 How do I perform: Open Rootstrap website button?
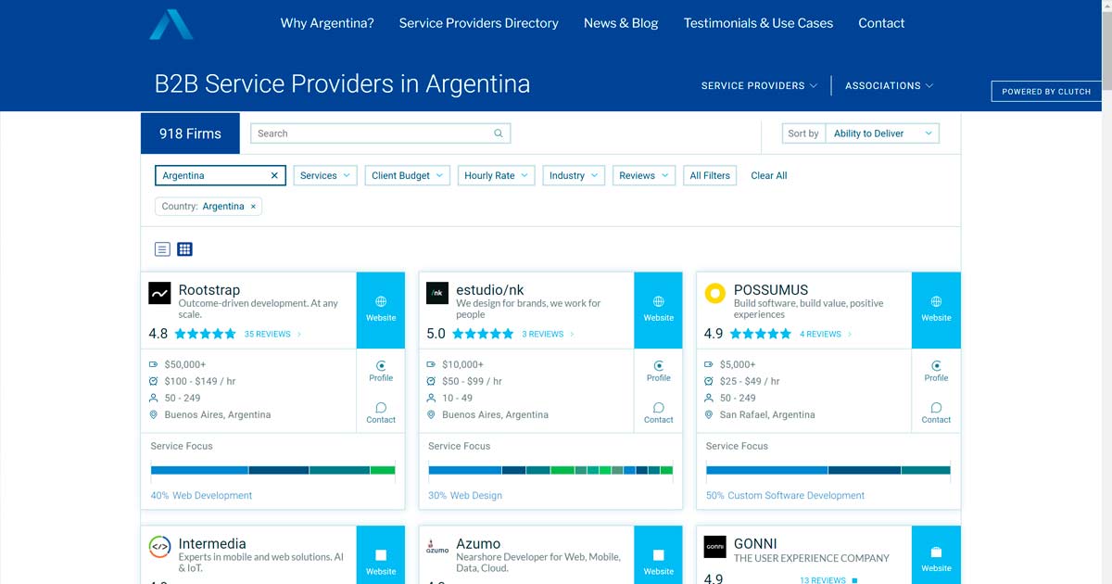(x=381, y=310)
